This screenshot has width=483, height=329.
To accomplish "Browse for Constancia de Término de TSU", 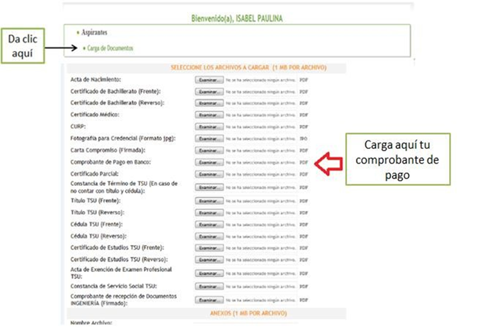I will click(x=209, y=188).
